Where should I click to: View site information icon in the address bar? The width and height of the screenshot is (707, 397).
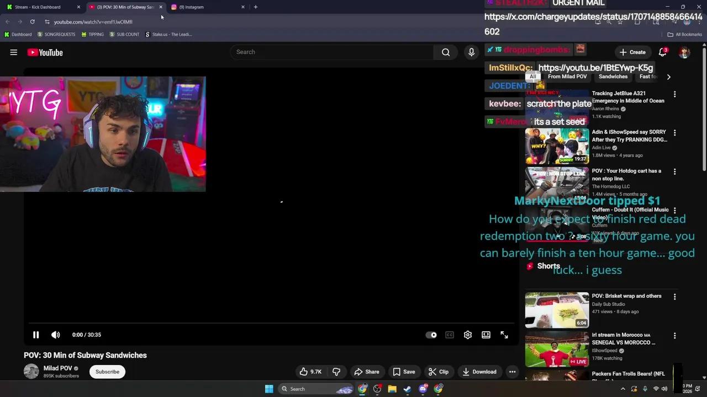47,22
